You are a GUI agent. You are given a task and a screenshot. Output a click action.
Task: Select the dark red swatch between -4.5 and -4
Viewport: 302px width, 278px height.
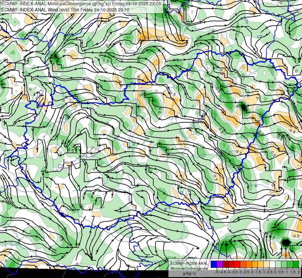[x=225, y=264]
